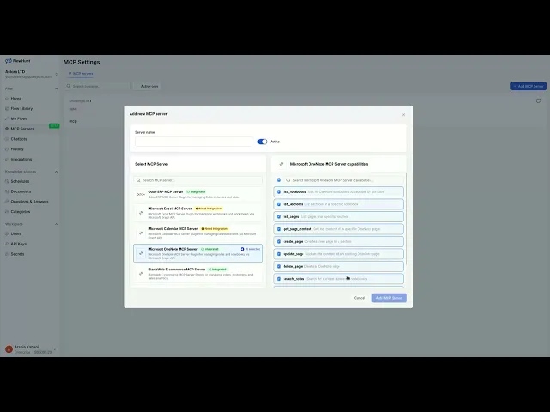Click the Search MCP server field

(198, 180)
